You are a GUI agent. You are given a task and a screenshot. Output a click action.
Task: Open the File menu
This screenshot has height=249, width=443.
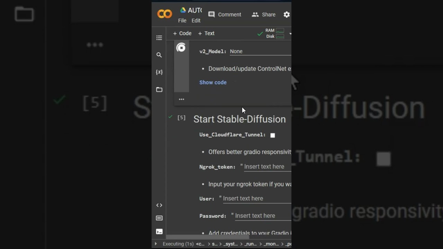(x=182, y=20)
